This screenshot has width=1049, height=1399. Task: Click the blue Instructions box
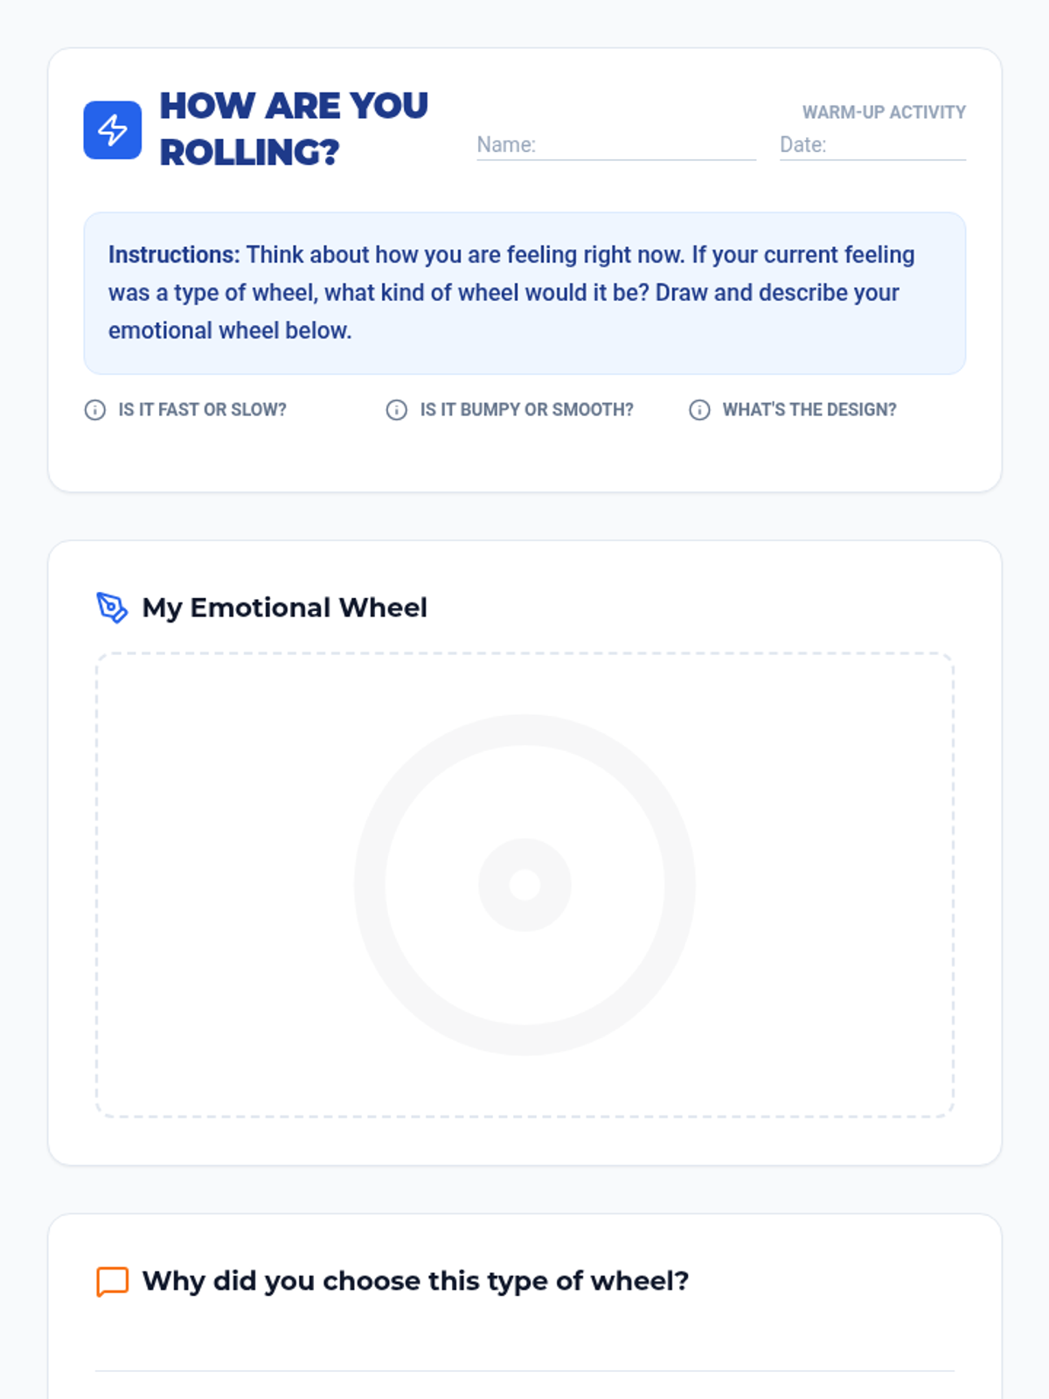pyautogui.click(x=524, y=293)
